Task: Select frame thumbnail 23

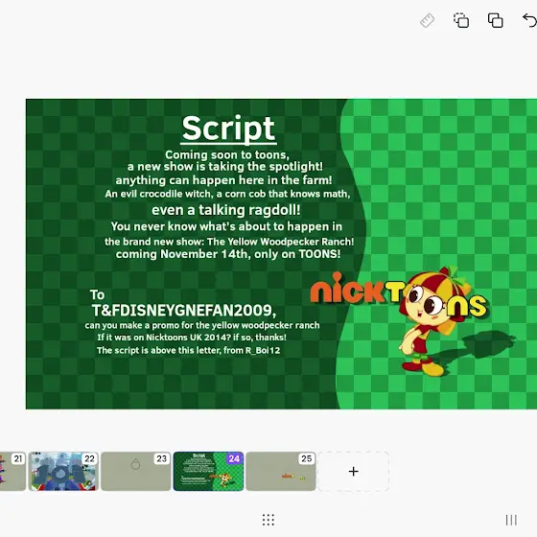Action: 136,471
